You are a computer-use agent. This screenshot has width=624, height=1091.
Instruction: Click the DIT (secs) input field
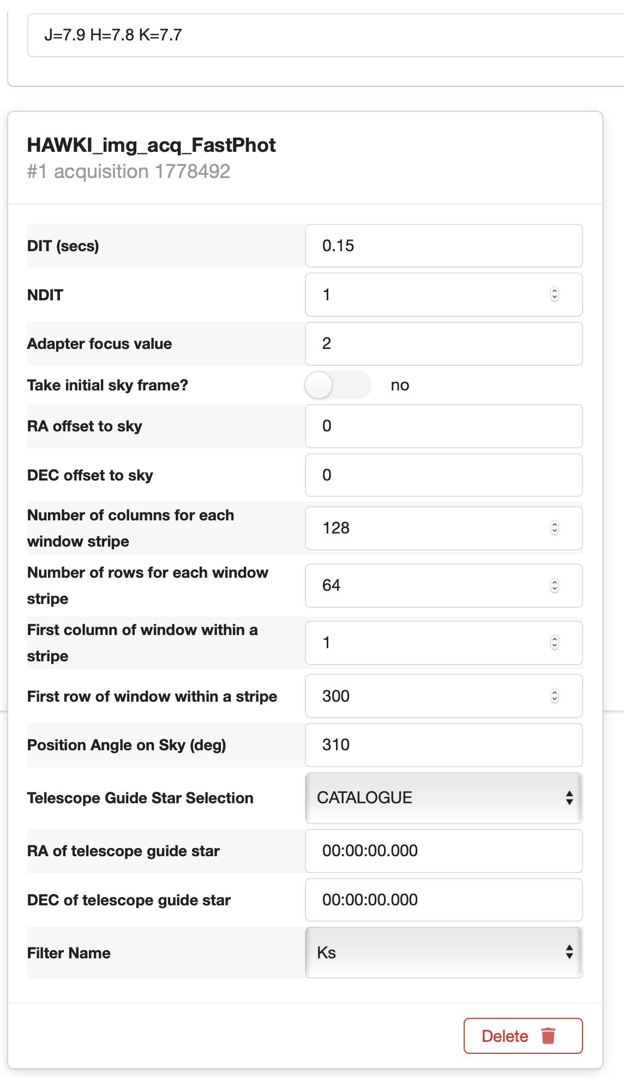tap(443, 246)
